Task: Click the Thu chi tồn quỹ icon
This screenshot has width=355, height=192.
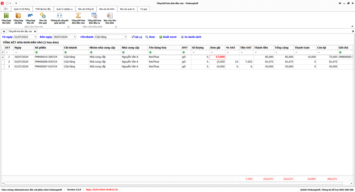Action: 43,18
